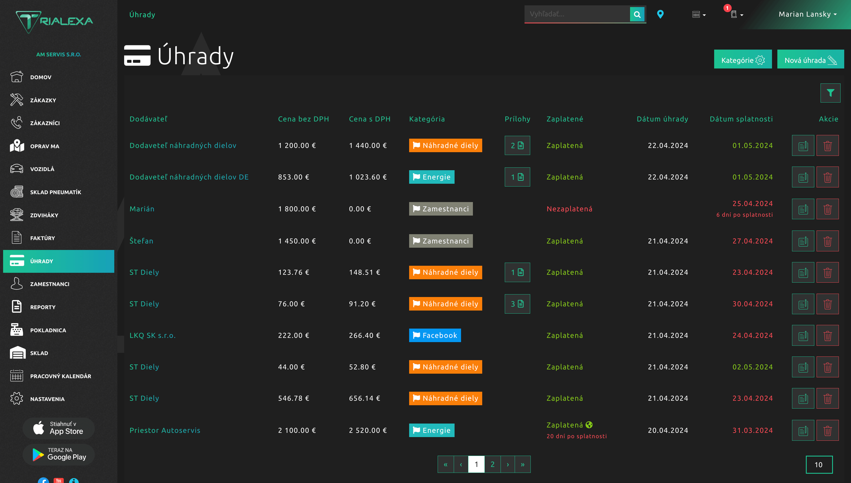Jump to the first page arrow
This screenshot has height=483, width=851.
446,464
